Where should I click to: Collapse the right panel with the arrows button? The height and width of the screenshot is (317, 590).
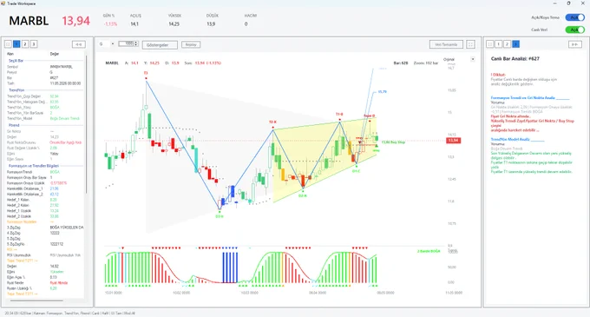(x=574, y=44)
